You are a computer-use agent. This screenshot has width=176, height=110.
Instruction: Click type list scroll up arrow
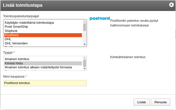pos(85,58)
